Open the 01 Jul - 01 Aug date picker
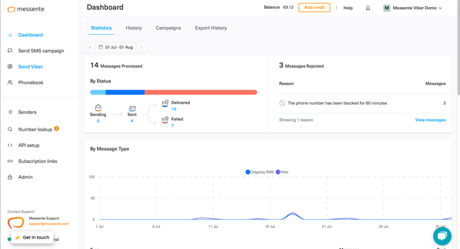Viewport: 460px width, 249px height. [x=116, y=48]
